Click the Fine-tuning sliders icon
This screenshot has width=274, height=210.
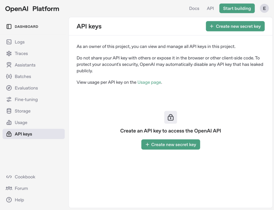(x=9, y=100)
